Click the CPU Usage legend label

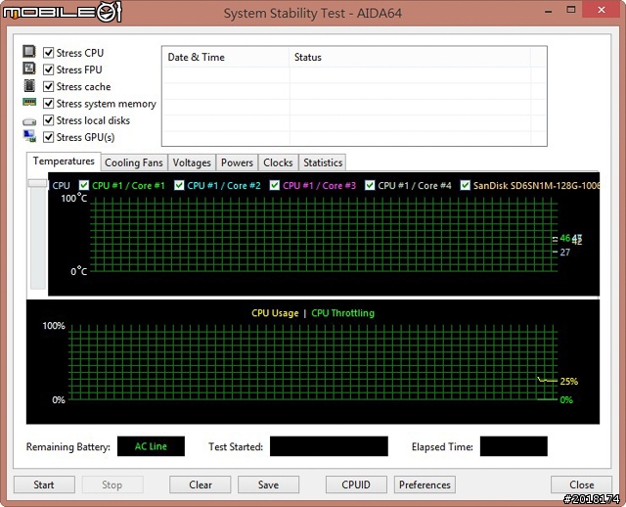275,313
